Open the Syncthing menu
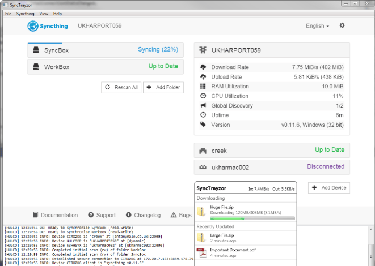The image size is (375, 266). [25, 14]
